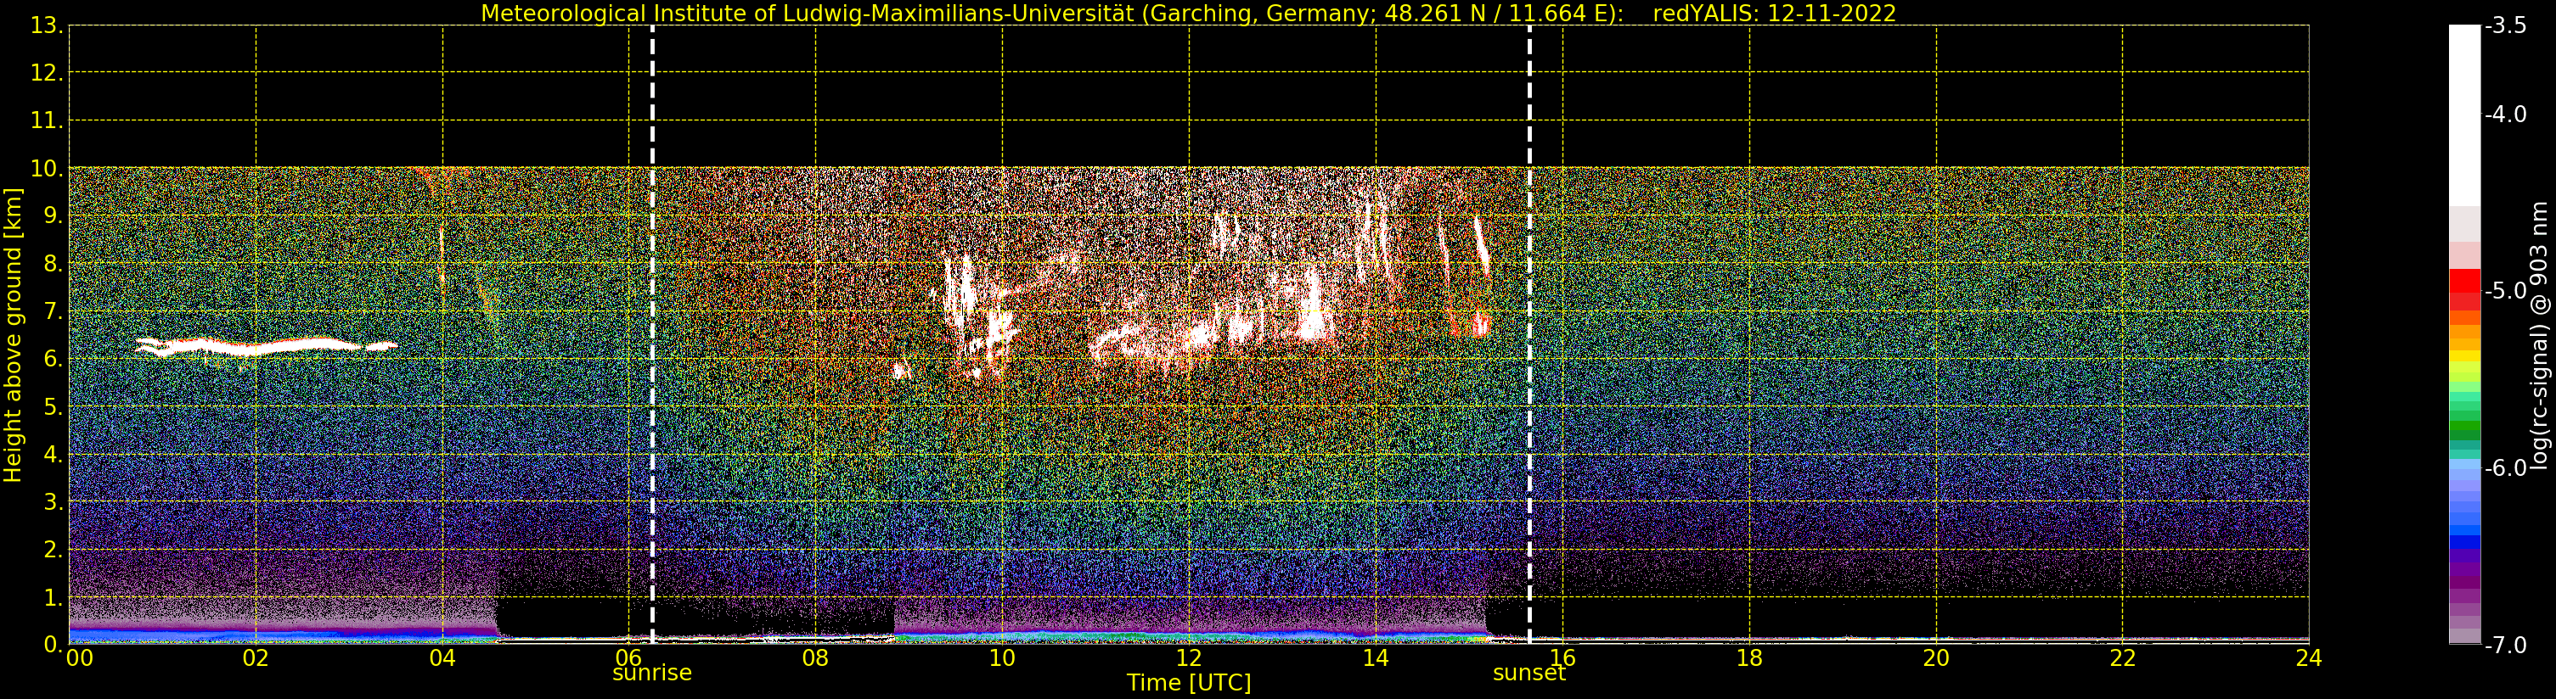Click the 08 tick on the time axis
Image resolution: width=2556 pixels, height=699 pixels.
click(815, 659)
